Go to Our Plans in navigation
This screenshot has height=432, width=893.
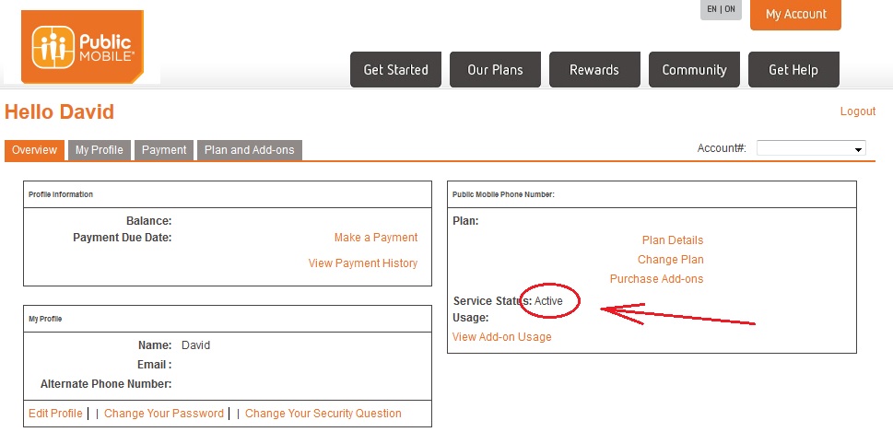coord(495,70)
